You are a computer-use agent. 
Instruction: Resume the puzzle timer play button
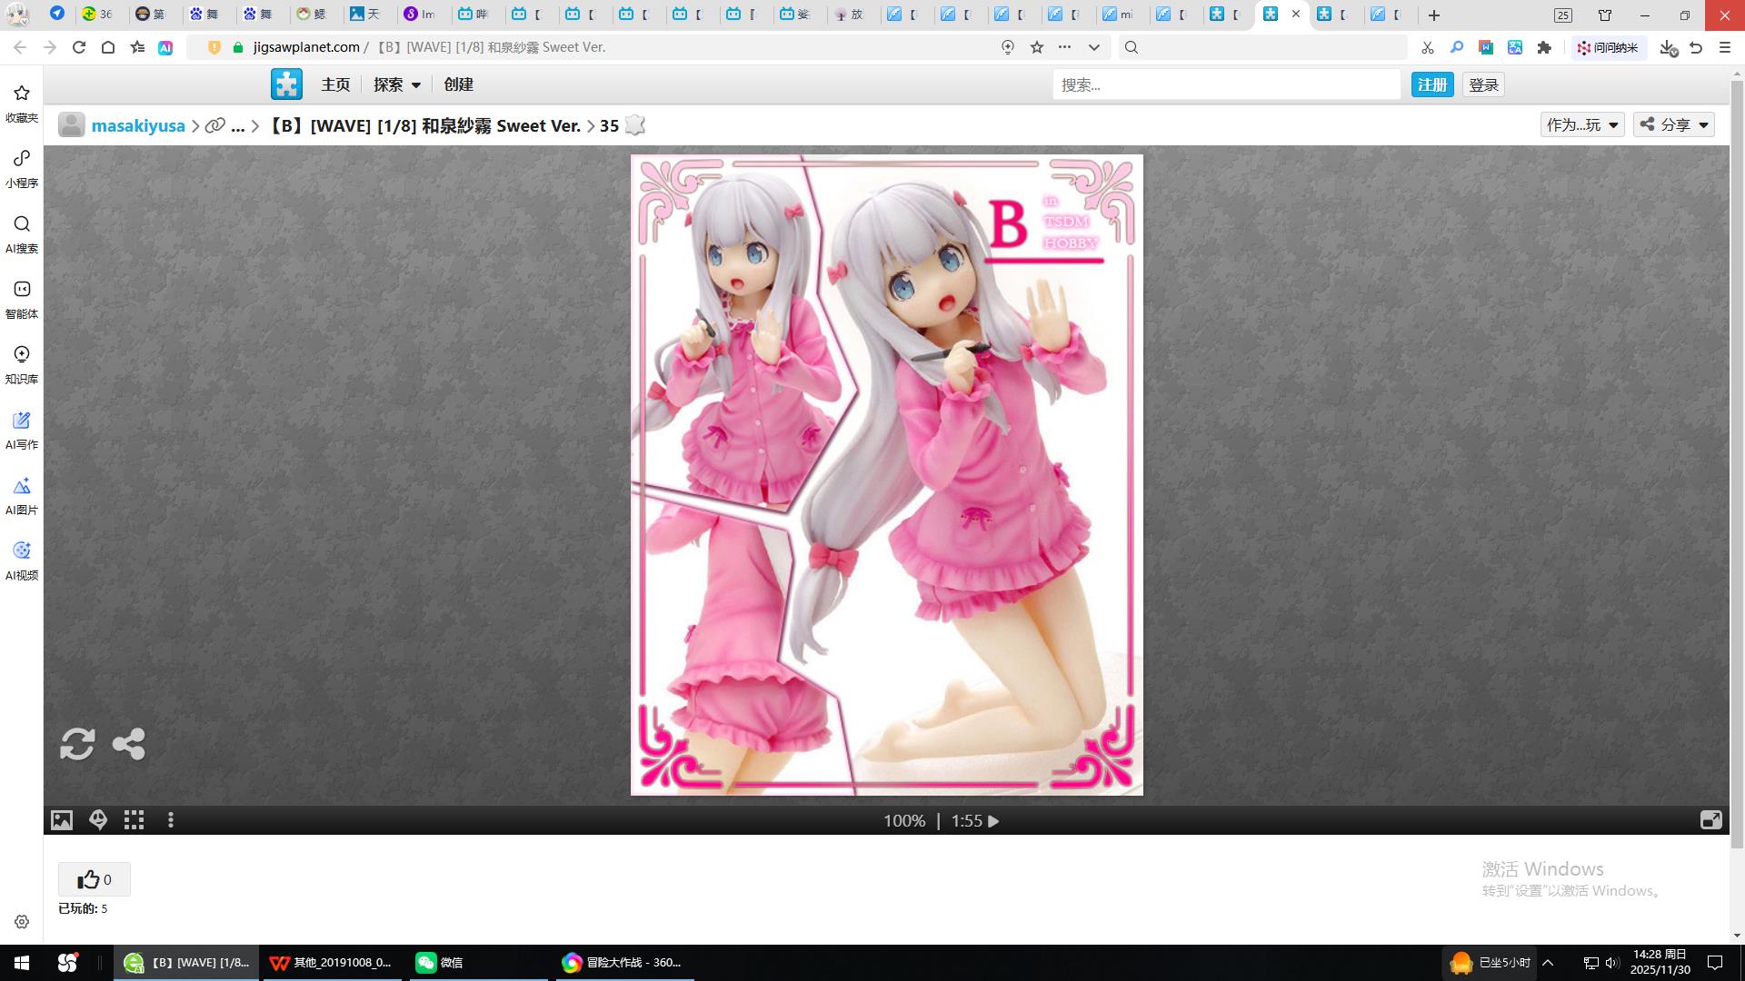coord(993,821)
